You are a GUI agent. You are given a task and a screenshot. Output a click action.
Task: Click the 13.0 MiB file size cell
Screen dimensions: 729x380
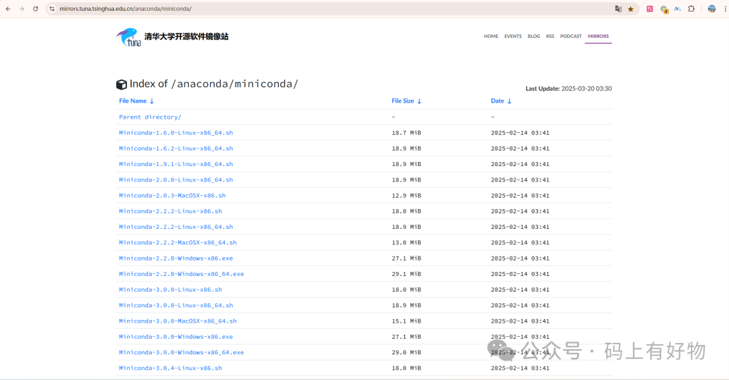pos(406,243)
